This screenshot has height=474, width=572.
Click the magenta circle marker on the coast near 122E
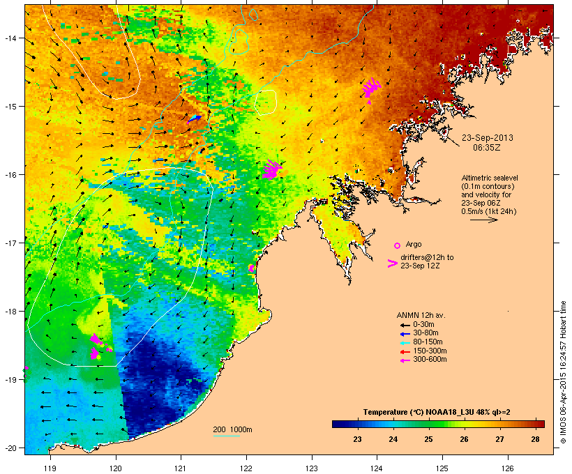click(251, 268)
